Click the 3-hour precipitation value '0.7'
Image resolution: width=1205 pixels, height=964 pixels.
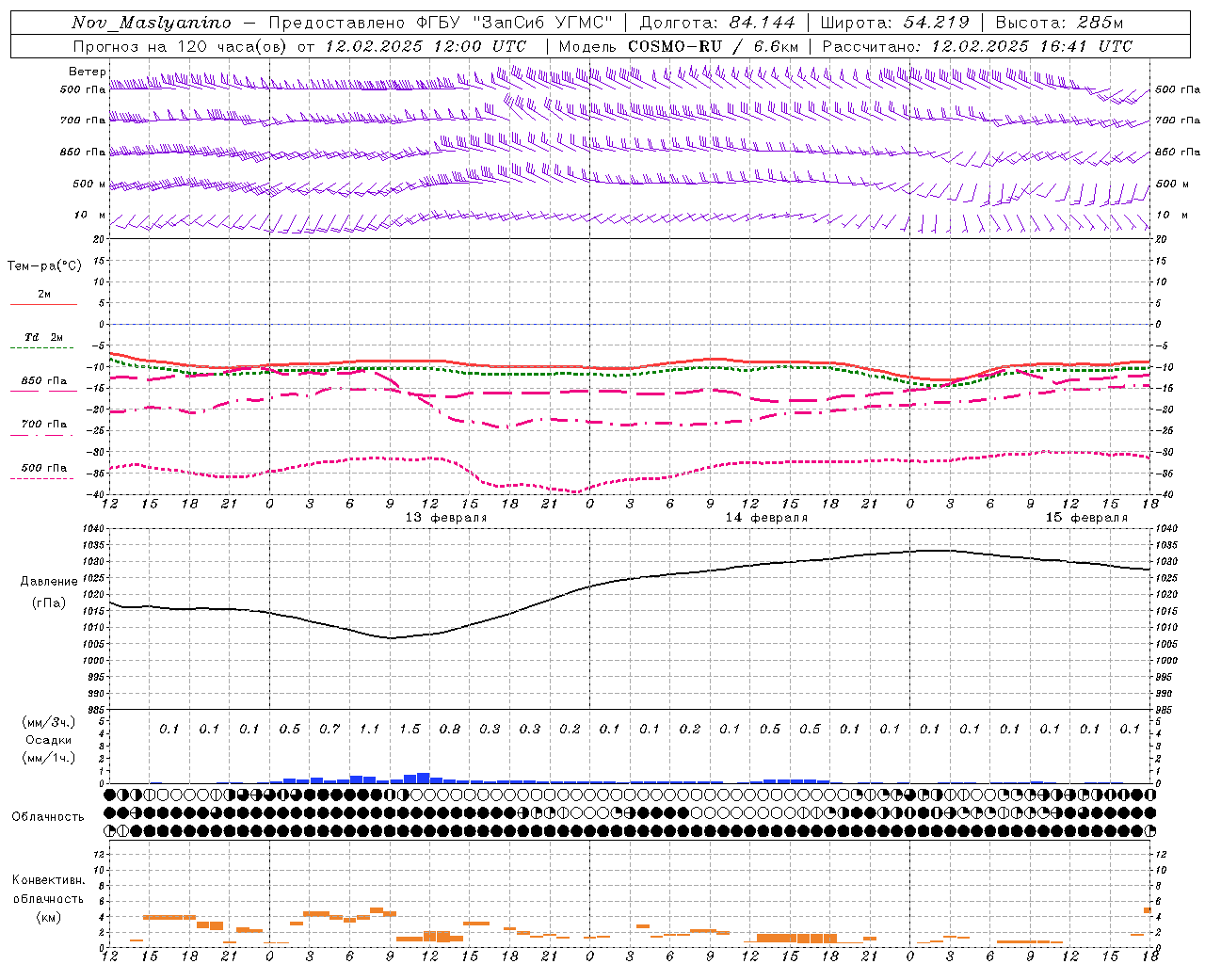(329, 729)
